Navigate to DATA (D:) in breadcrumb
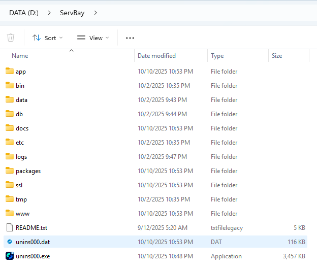This screenshot has height=270, width=317. click(x=24, y=13)
